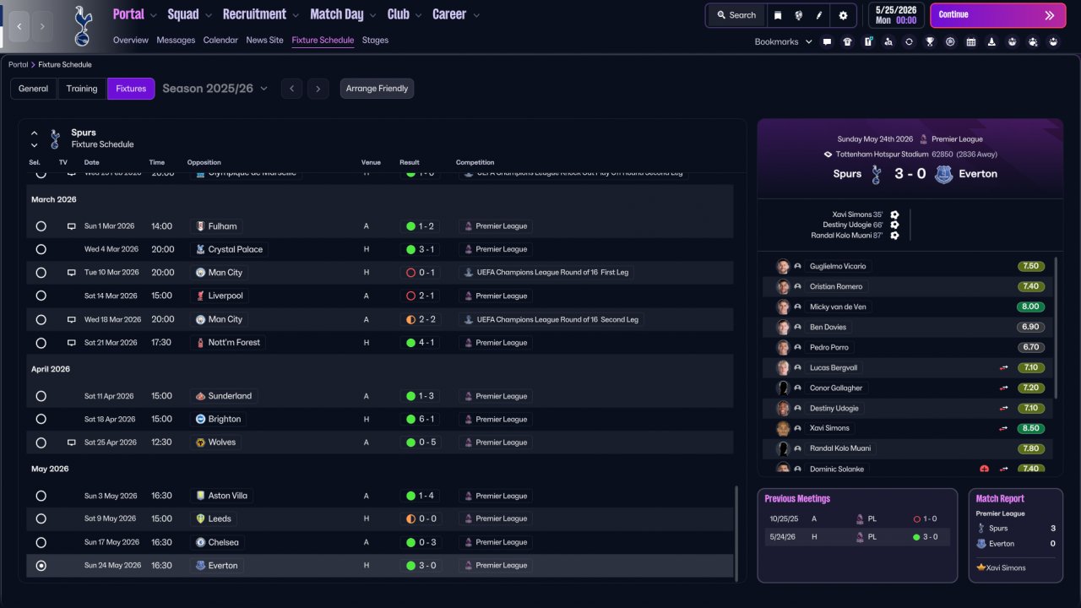Switch to the Overview tab

point(131,40)
